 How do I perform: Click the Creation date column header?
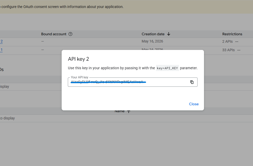pos(153,34)
